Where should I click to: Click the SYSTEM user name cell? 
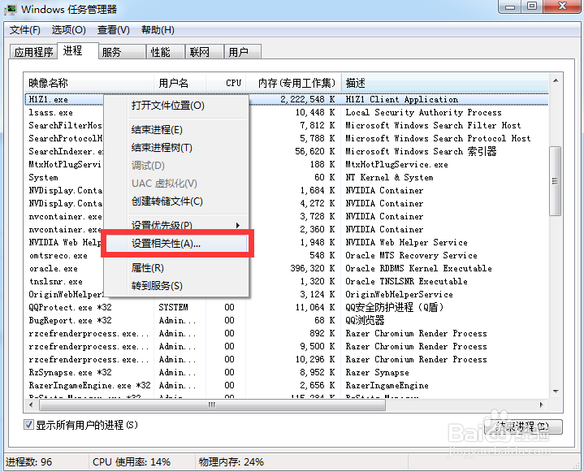[173, 307]
